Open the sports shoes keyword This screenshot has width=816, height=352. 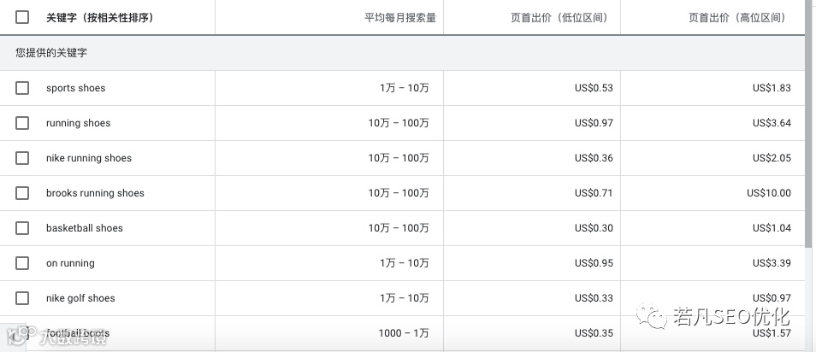point(75,88)
